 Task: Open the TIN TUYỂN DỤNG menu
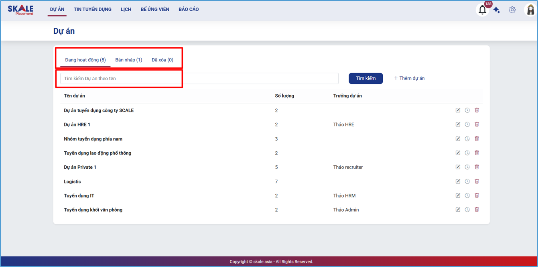click(x=92, y=9)
